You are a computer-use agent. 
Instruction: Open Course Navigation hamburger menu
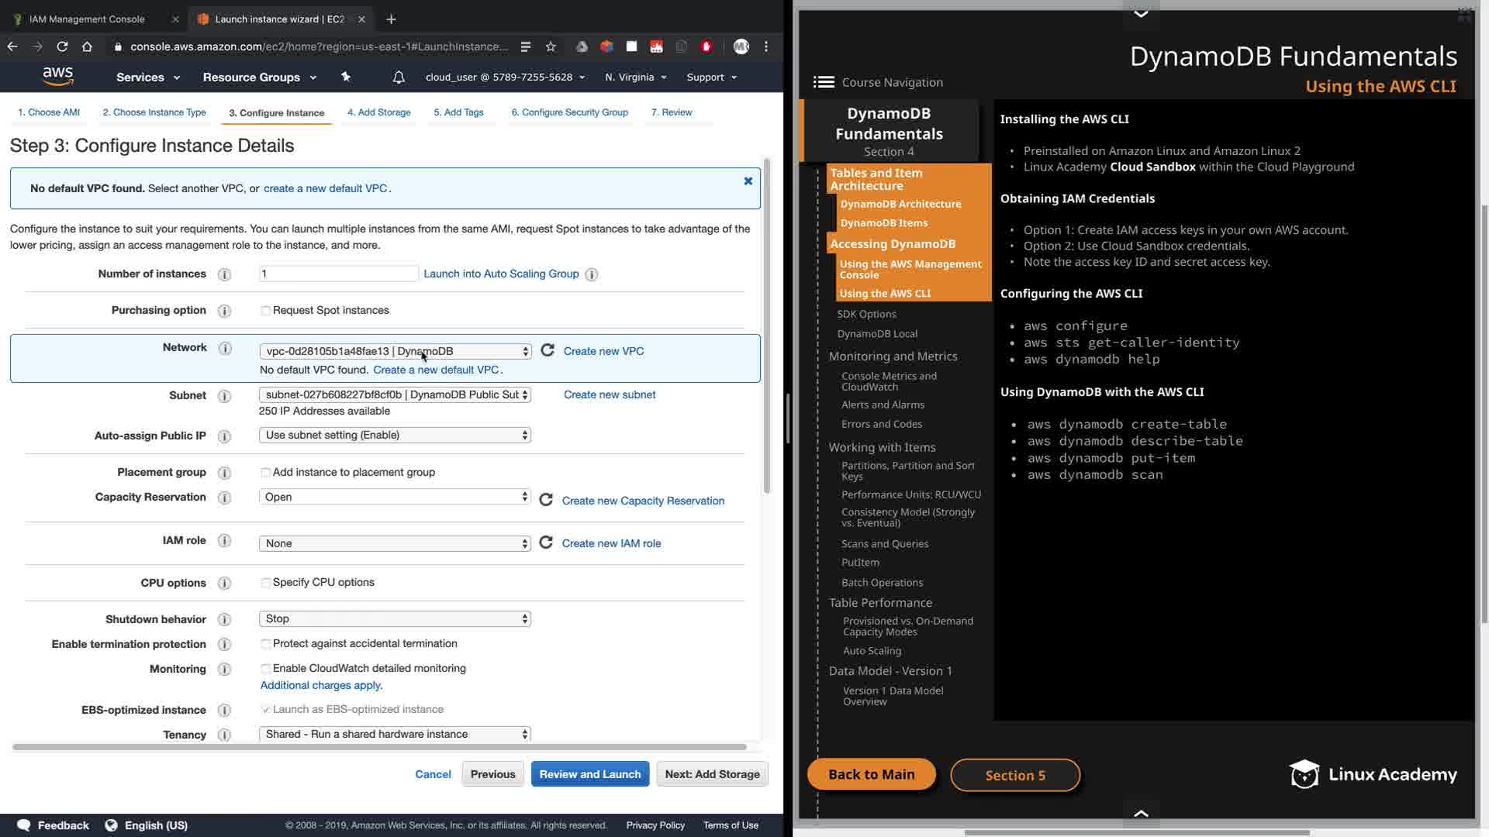click(824, 82)
